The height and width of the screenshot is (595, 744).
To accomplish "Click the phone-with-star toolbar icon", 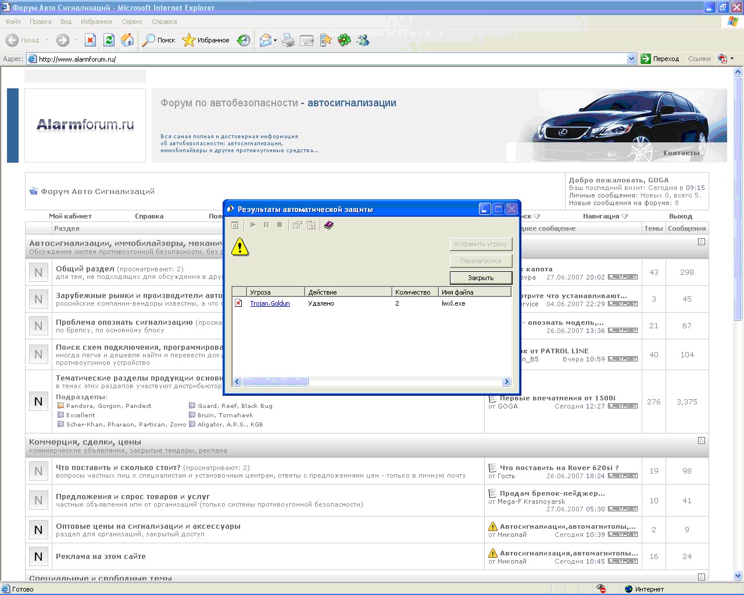I will coord(325,40).
